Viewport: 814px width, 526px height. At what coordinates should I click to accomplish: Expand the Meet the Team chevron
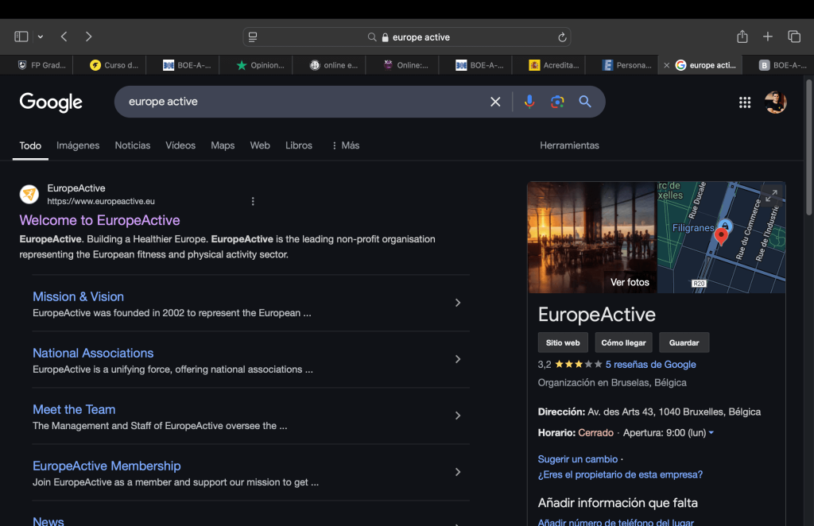pos(458,416)
